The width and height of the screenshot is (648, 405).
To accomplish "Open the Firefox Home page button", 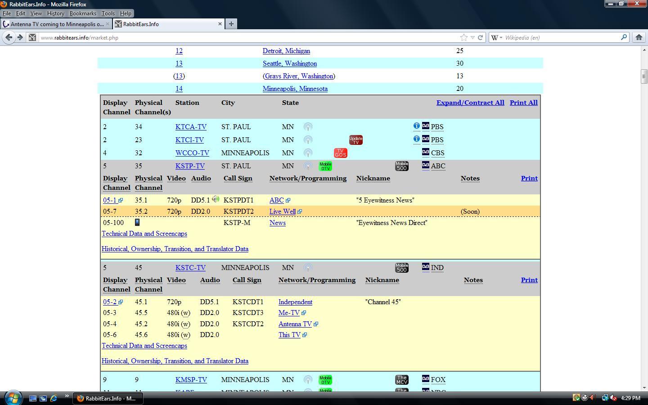I will [639, 37].
